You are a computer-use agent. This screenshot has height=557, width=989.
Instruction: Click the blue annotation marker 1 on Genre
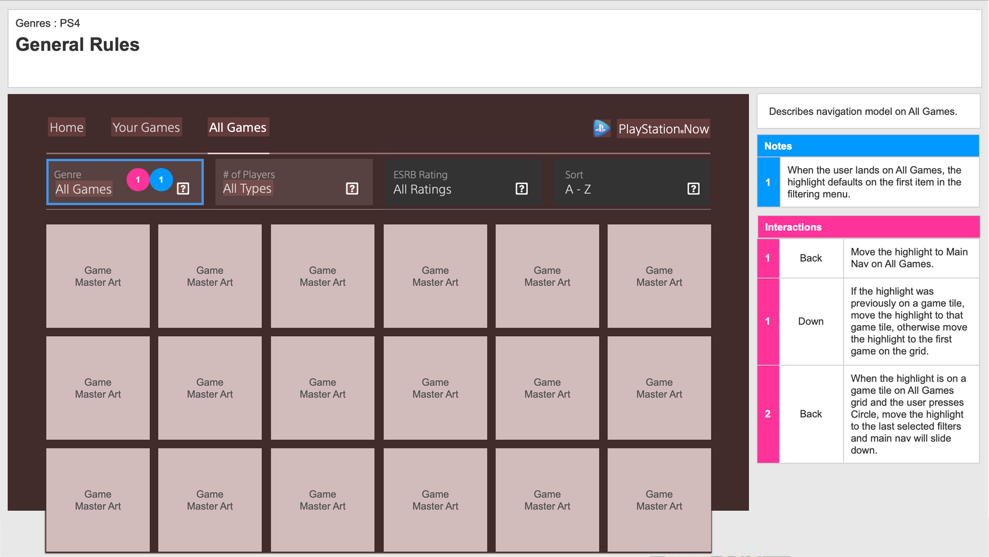point(162,180)
